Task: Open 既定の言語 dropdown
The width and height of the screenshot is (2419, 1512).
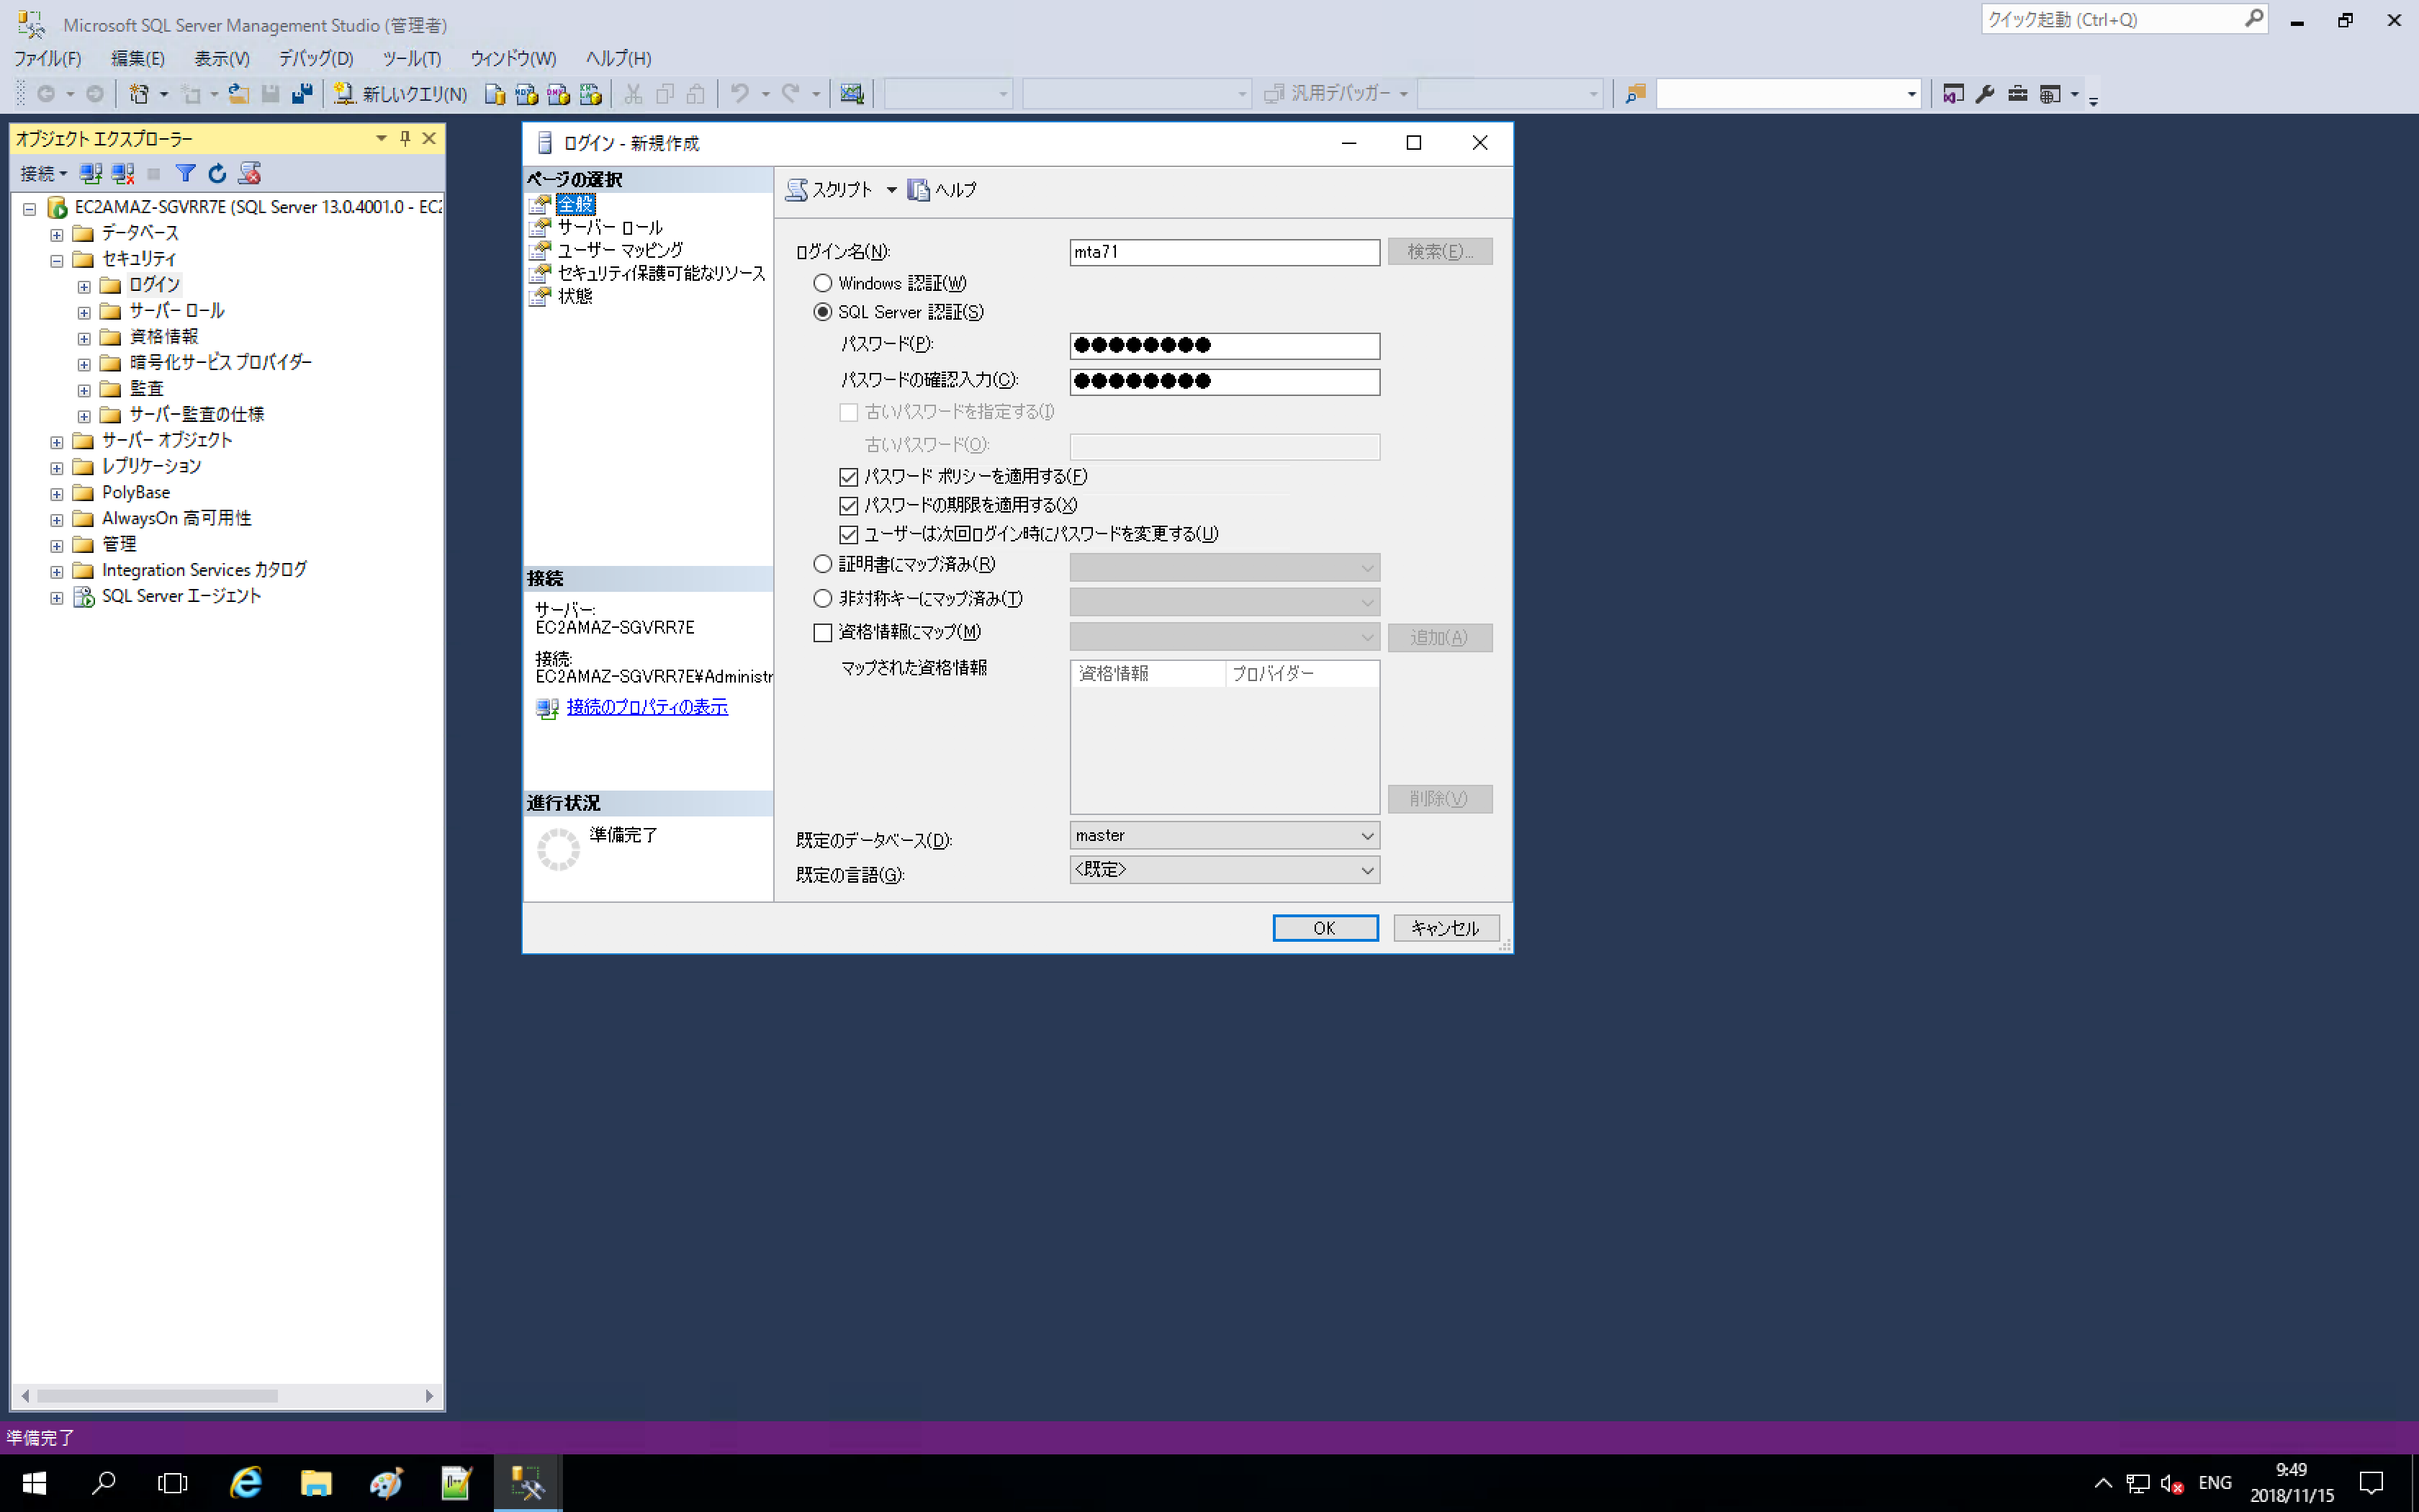Action: (x=1223, y=870)
